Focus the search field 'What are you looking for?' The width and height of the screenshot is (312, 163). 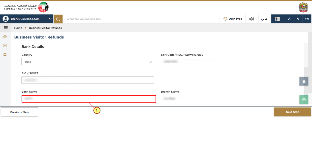pos(141,19)
